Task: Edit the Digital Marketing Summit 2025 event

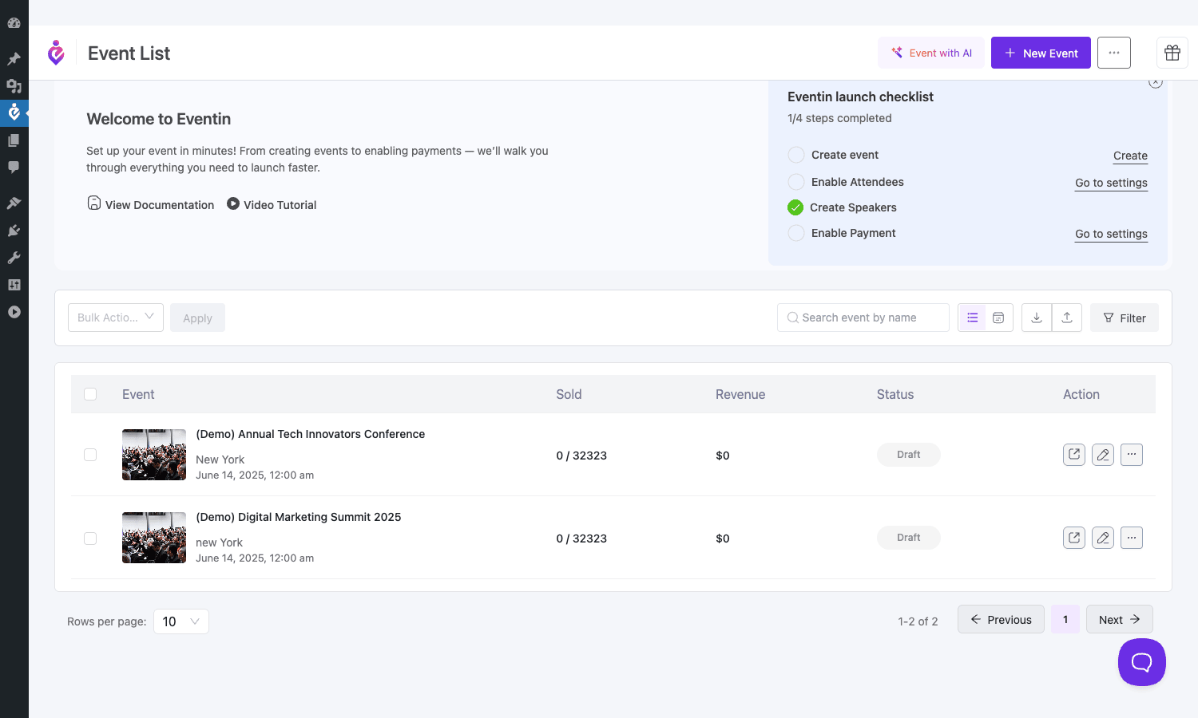Action: [x=1103, y=538]
